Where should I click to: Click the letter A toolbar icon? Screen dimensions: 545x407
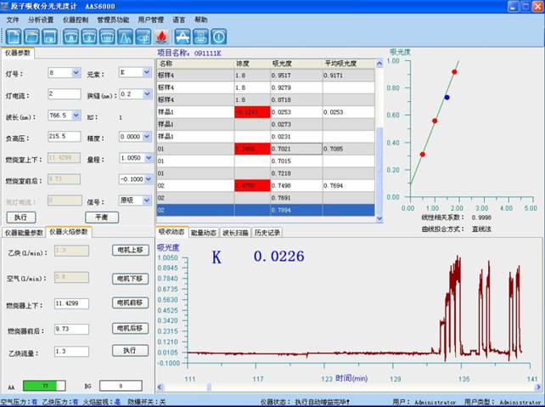click(182, 37)
